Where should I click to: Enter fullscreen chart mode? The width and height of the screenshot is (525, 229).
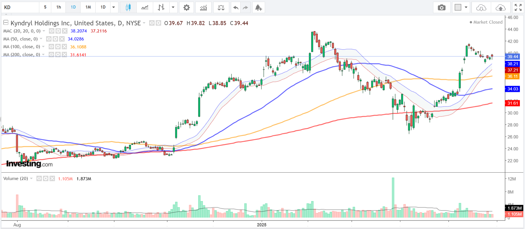point(518,7)
